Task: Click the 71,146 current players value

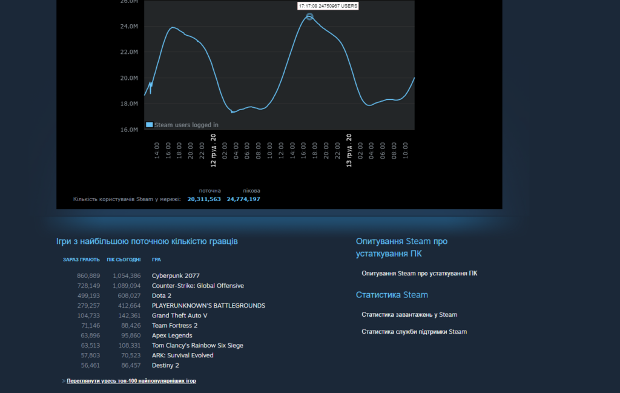Action: point(90,325)
